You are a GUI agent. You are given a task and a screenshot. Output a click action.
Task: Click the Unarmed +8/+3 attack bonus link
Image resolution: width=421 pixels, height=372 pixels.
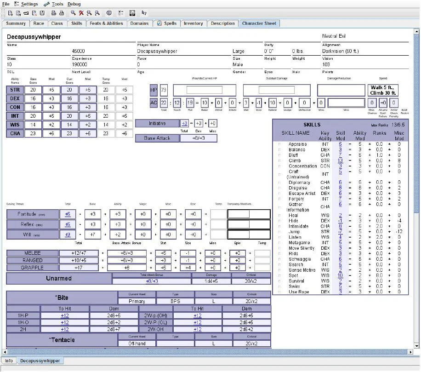coord(152,281)
